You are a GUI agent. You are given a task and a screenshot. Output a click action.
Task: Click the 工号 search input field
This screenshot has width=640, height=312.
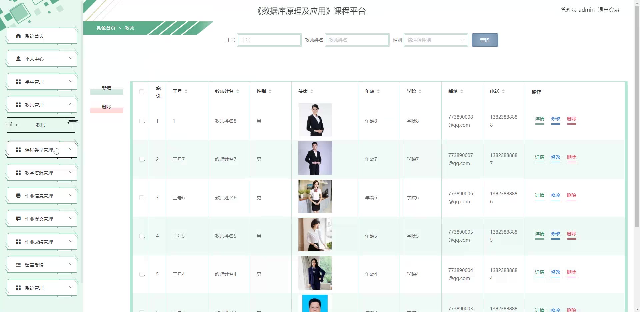269,40
